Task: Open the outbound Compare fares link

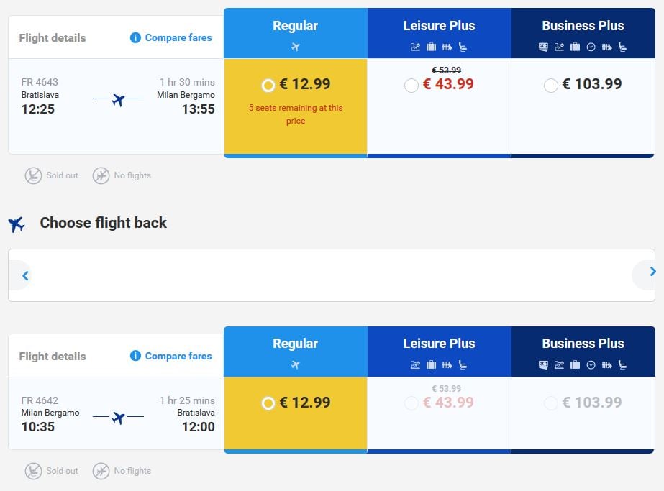Action: tap(178, 37)
